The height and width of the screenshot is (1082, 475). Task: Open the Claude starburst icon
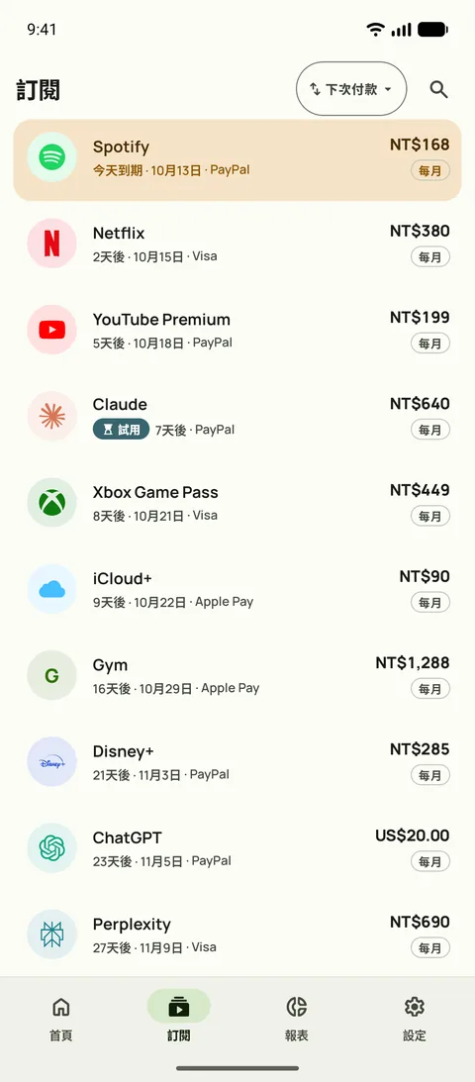pos(51,416)
